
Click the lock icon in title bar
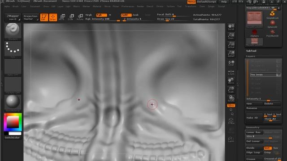tap(264, 2)
